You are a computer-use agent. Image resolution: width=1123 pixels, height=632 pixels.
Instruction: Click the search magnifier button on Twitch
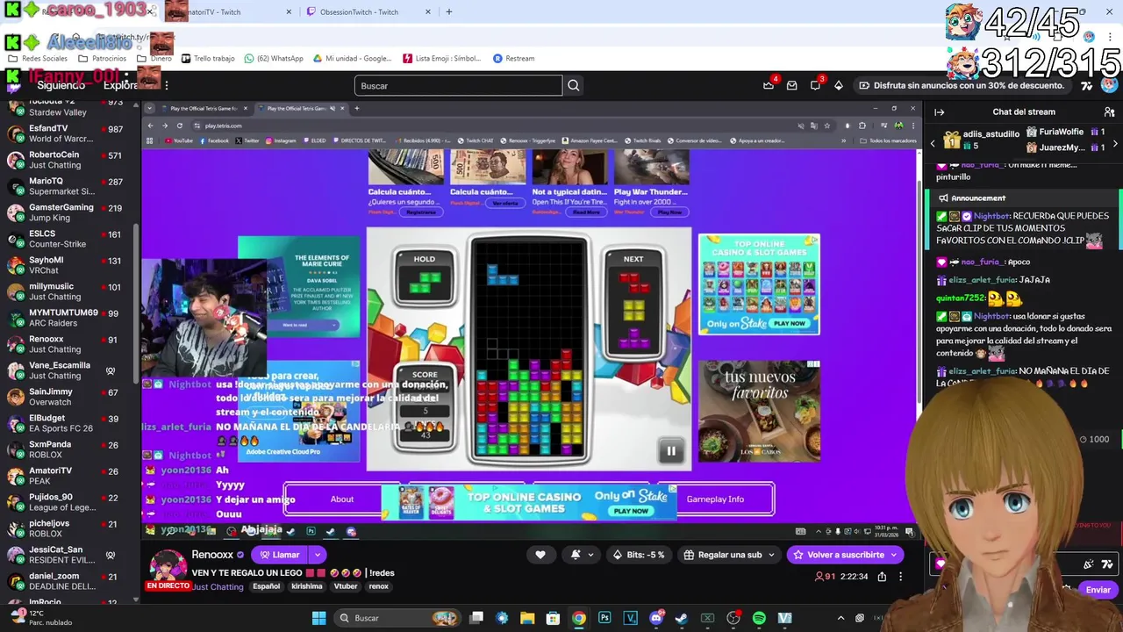coord(573,85)
